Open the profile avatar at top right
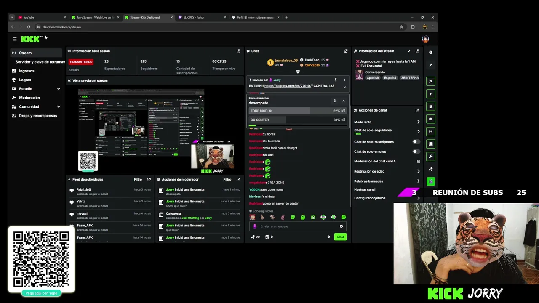 [x=425, y=39]
